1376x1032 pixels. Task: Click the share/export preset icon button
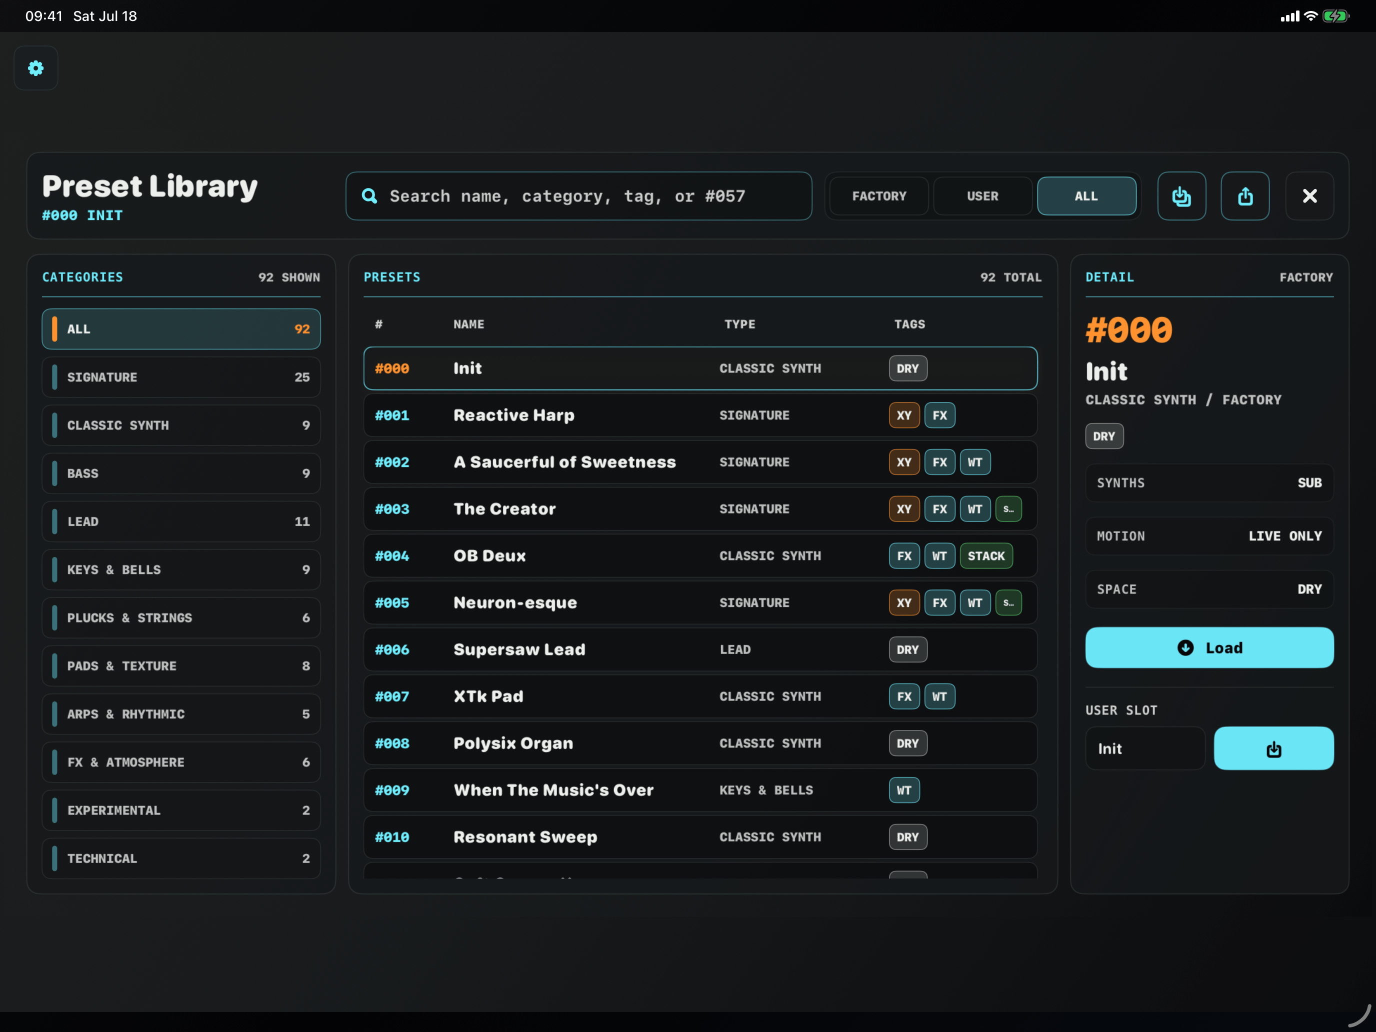(x=1244, y=196)
